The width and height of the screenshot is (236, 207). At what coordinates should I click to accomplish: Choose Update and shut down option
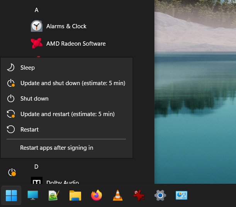point(73,83)
